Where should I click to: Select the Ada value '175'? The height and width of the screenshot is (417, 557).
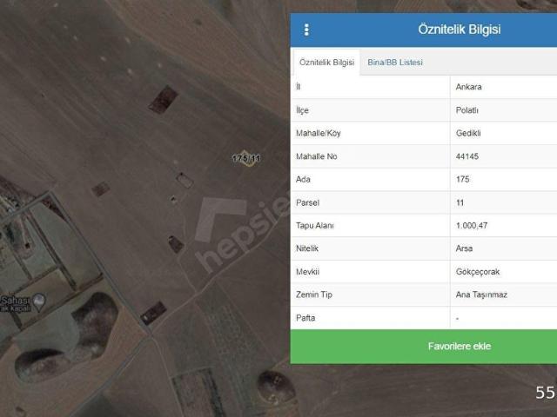click(x=462, y=180)
